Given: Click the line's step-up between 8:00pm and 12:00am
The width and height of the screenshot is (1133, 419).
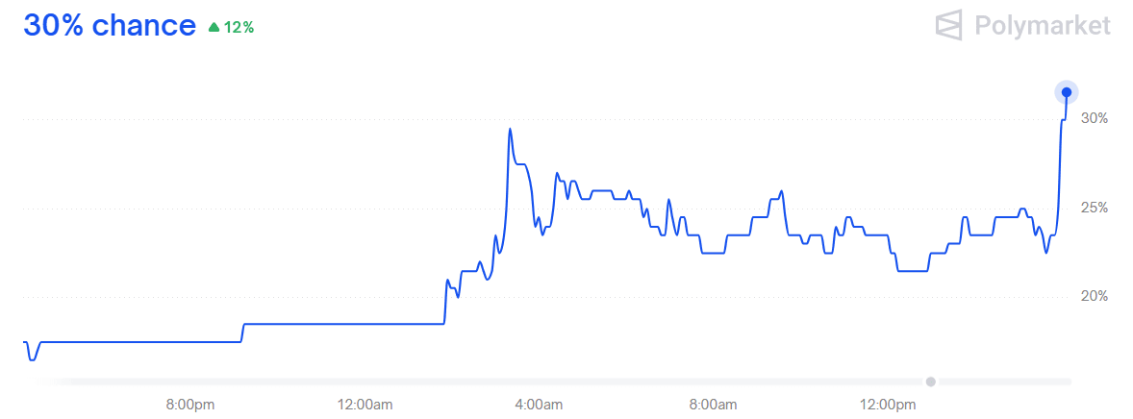Looking at the screenshot, I should click(x=242, y=333).
